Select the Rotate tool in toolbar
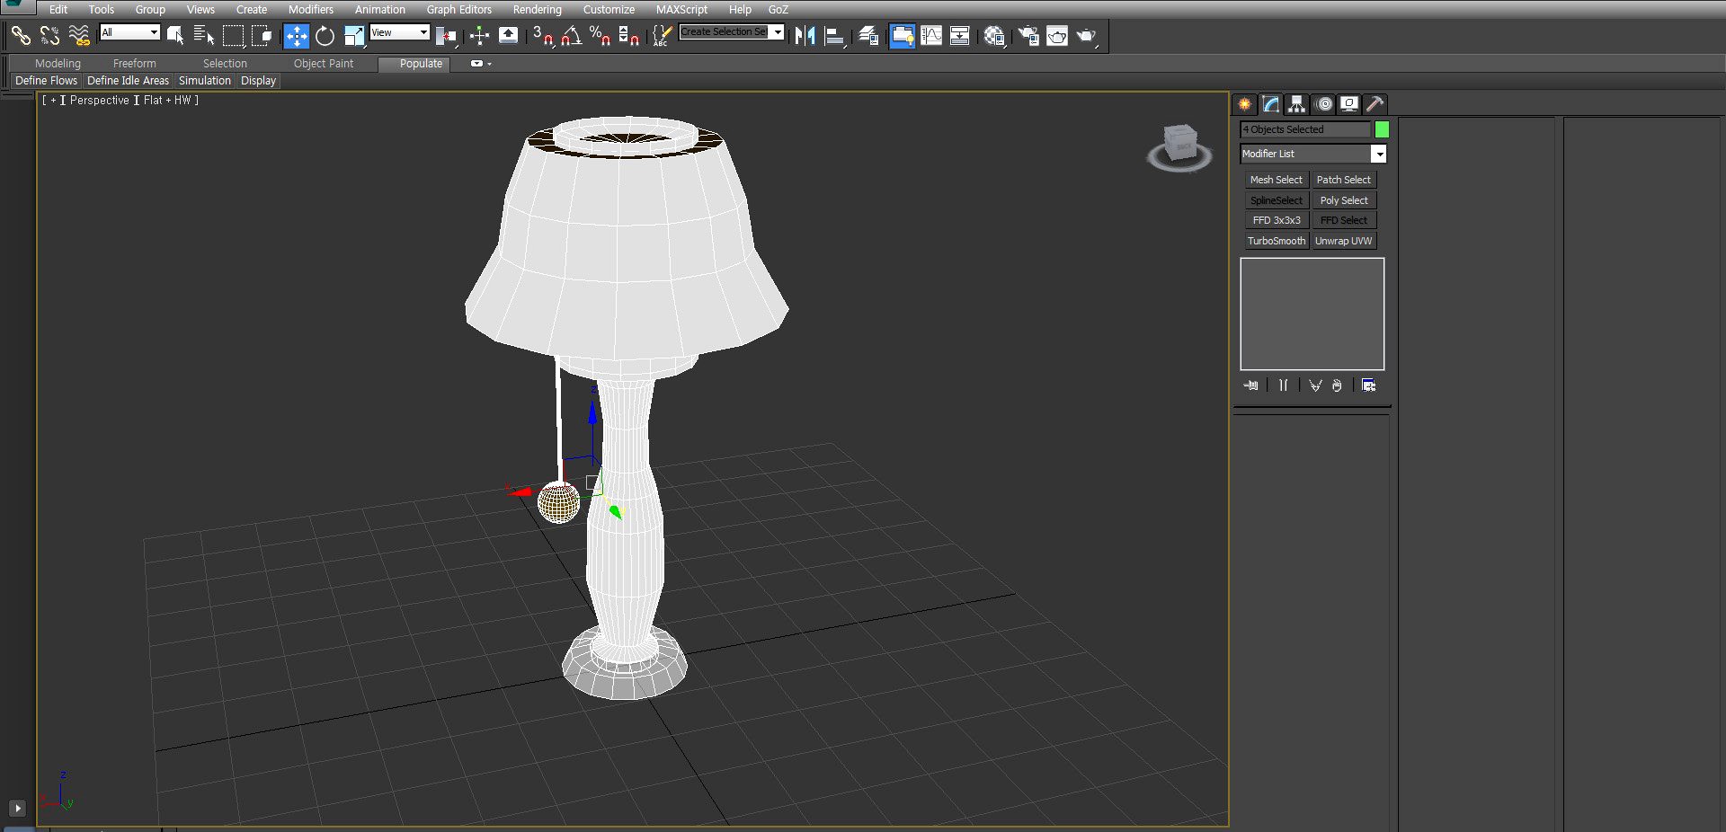This screenshot has width=1726, height=832. click(x=325, y=36)
